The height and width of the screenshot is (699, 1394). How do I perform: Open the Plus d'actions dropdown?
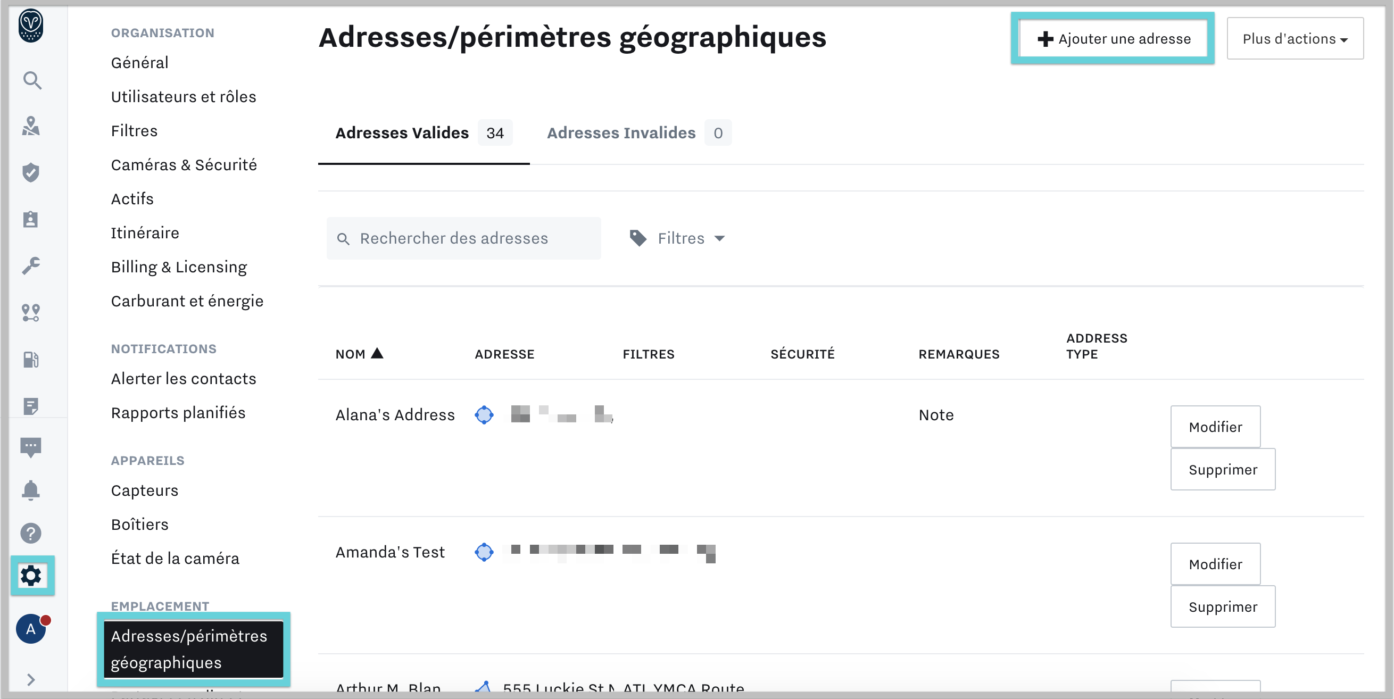coord(1295,38)
